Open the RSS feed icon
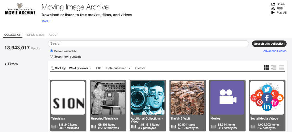The width and height of the screenshot is (292, 132). point(273,9)
